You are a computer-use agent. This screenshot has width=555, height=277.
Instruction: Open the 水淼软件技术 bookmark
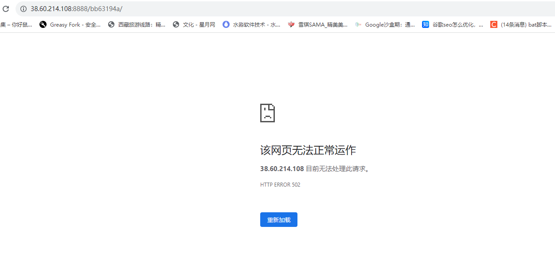(x=251, y=25)
